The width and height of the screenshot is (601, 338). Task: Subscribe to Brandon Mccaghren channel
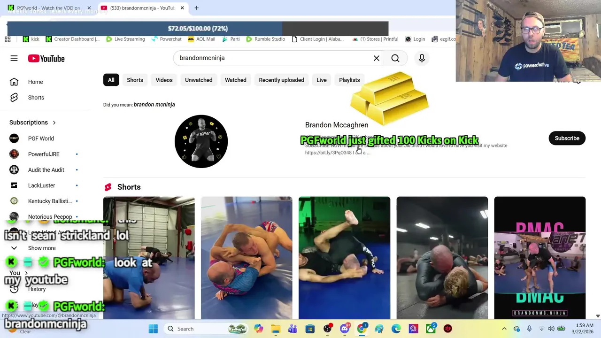tap(567, 138)
